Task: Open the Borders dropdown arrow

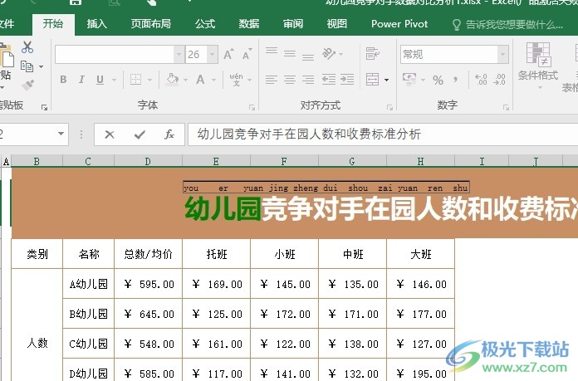Action: coord(149,80)
